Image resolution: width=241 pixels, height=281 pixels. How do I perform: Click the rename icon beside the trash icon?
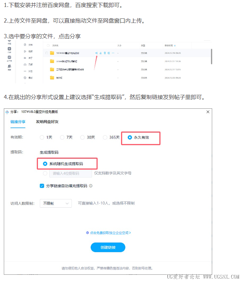(x=109, y=53)
